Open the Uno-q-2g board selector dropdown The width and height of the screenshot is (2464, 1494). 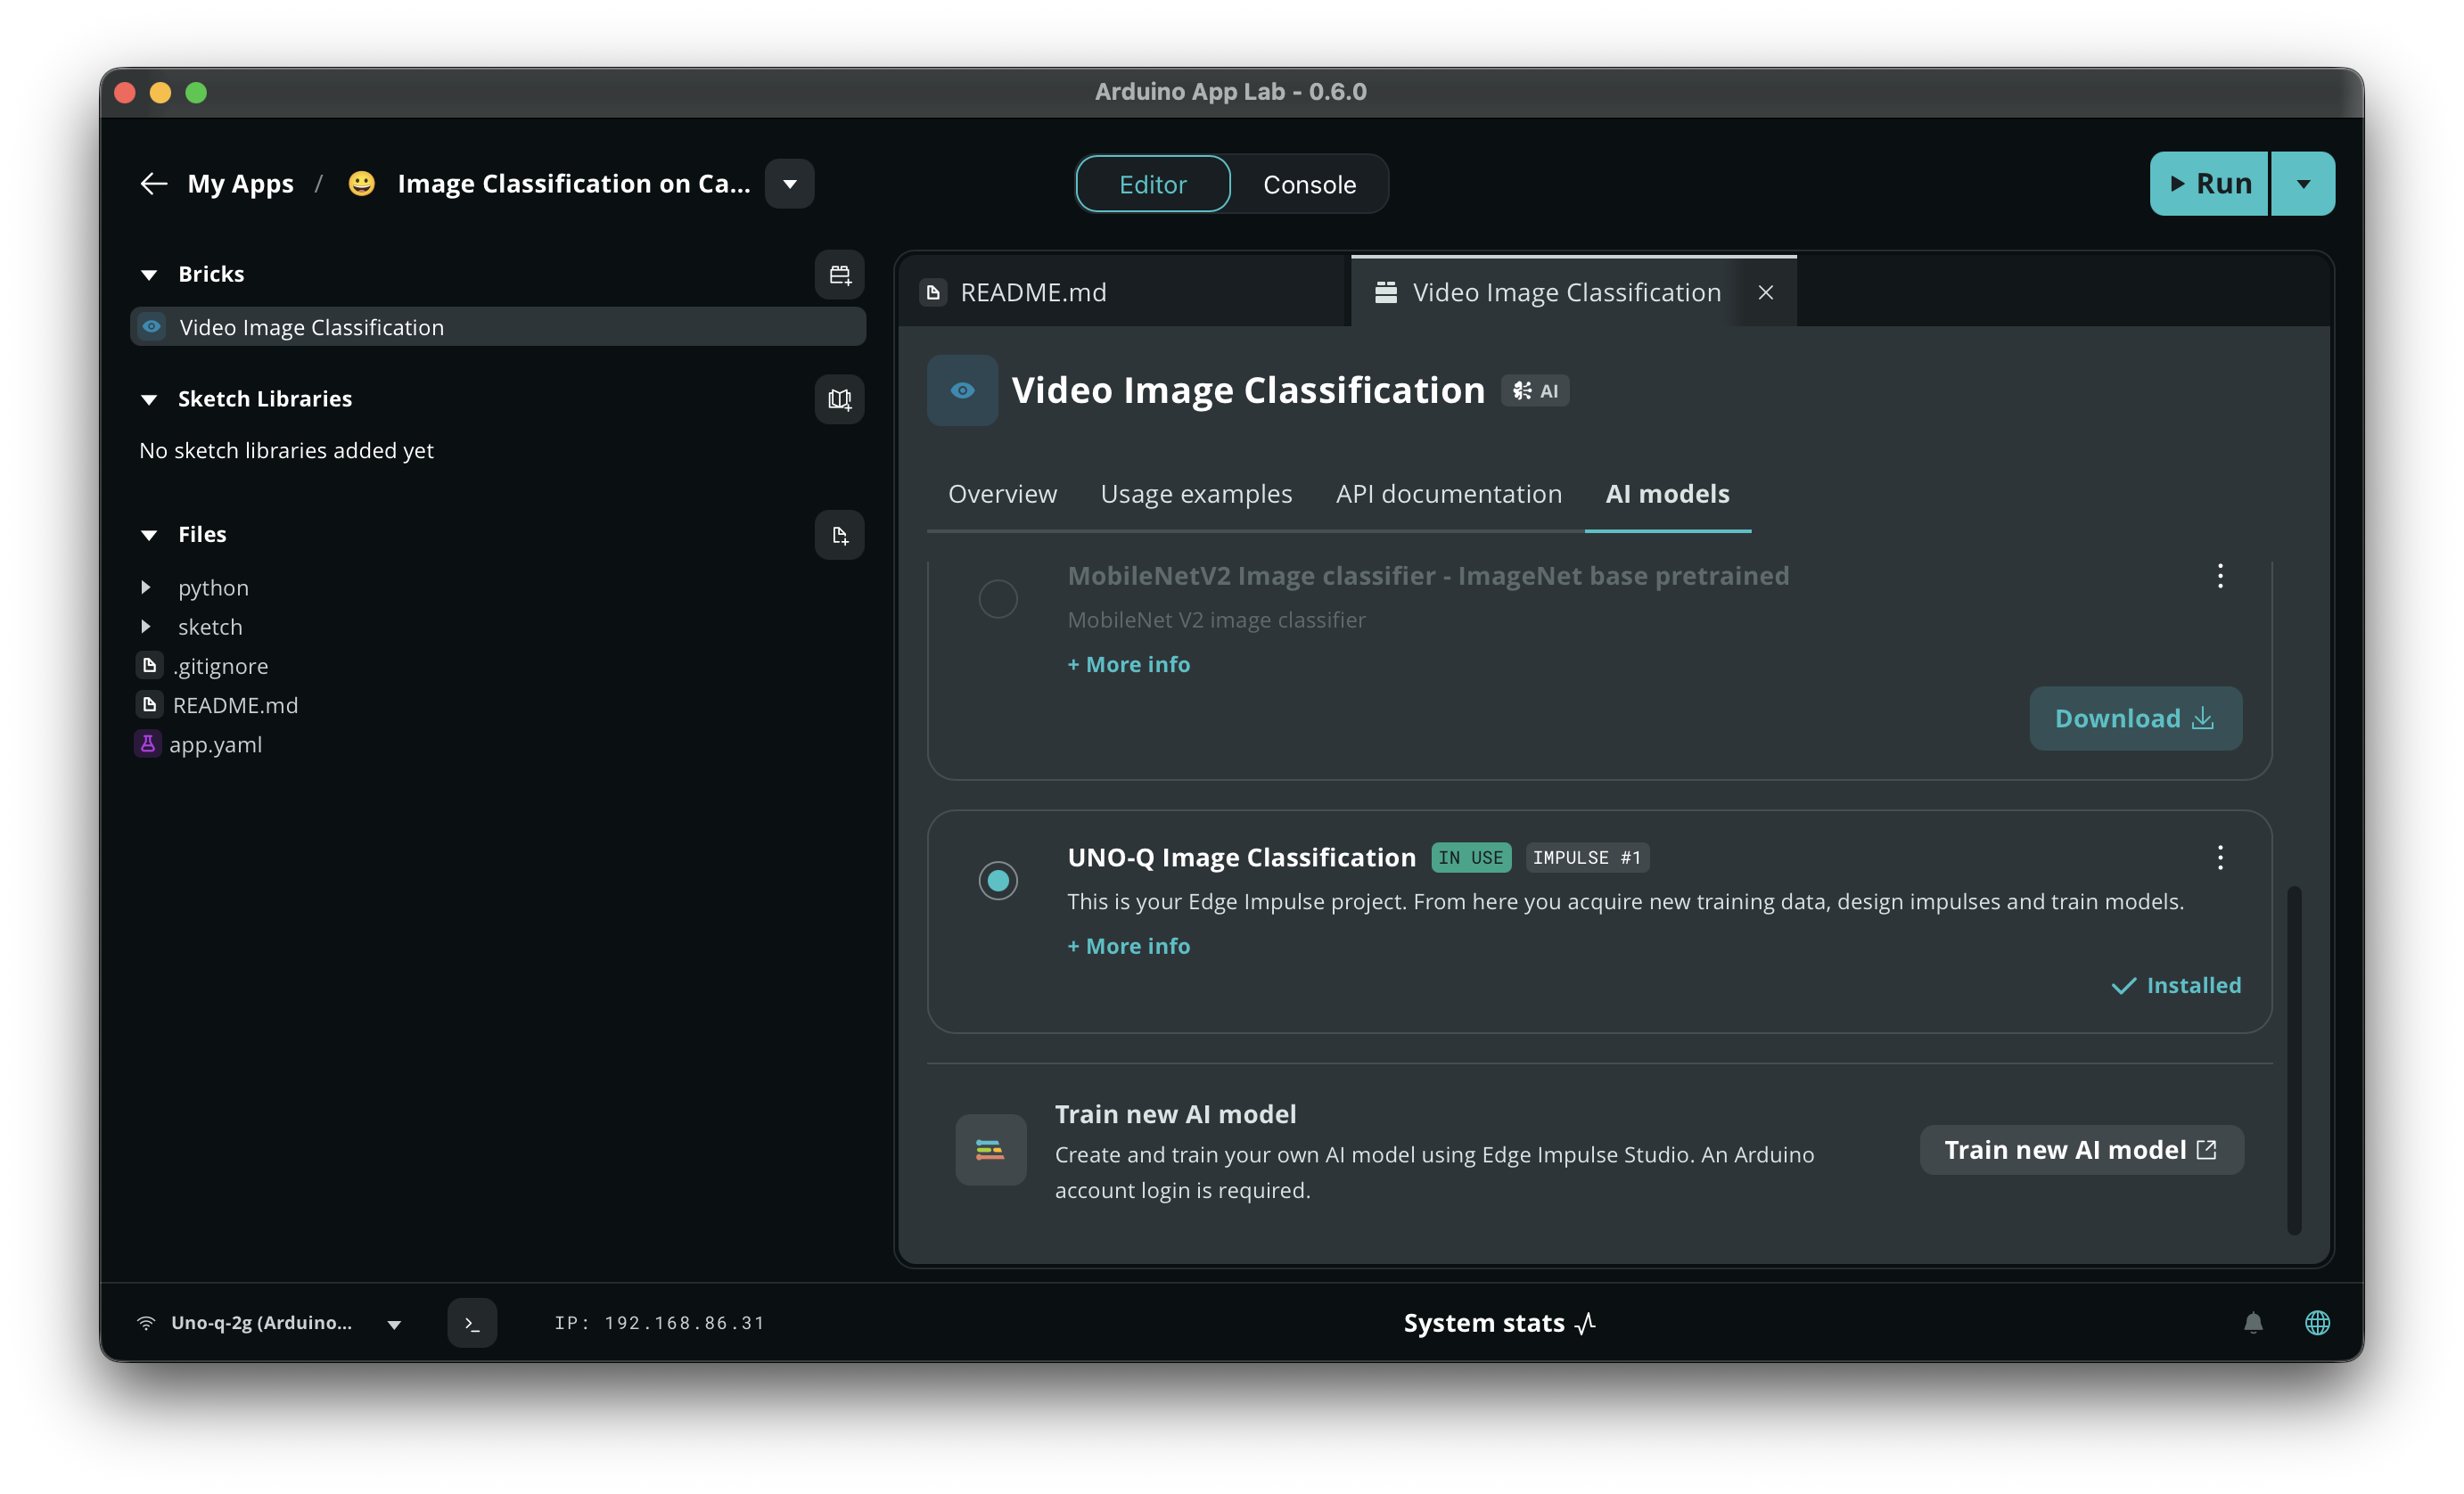tap(394, 1325)
